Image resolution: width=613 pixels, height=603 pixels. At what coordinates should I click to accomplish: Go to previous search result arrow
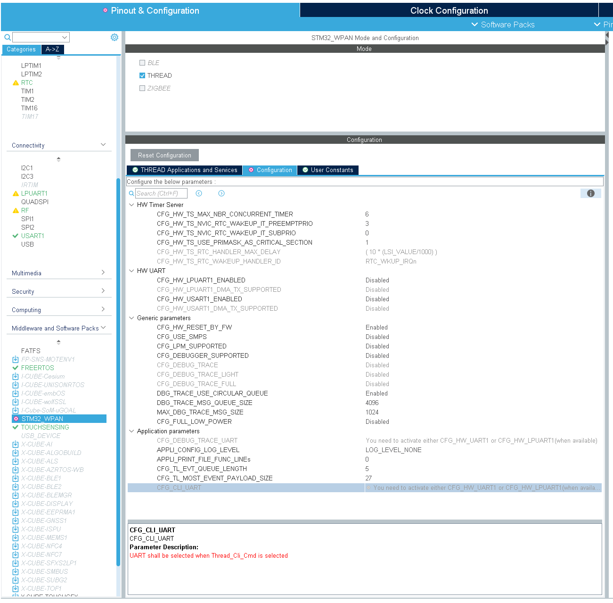199,193
